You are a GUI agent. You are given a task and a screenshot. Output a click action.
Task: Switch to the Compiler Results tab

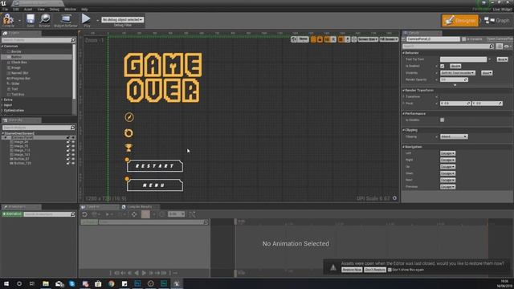(x=139, y=207)
